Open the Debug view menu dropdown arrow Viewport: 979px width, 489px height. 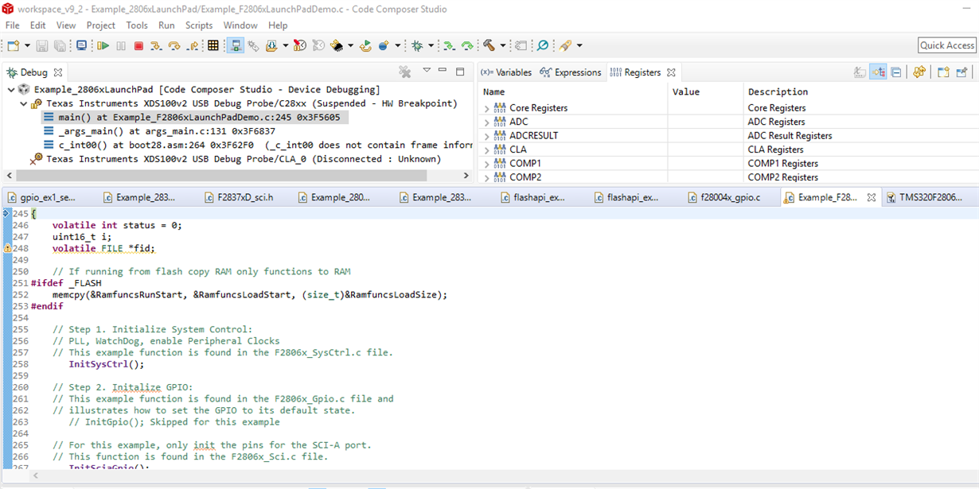pos(427,72)
